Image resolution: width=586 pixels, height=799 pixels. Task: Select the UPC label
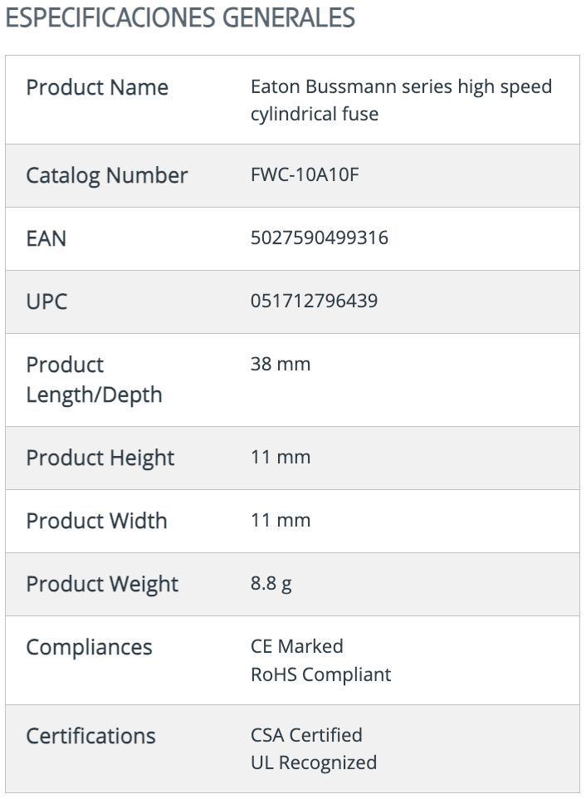pyautogui.click(x=46, y=301)
